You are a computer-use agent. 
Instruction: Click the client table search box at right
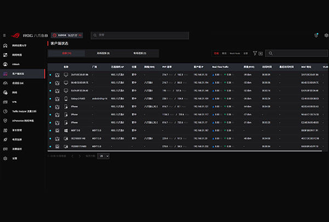click(x=296, y=53)
